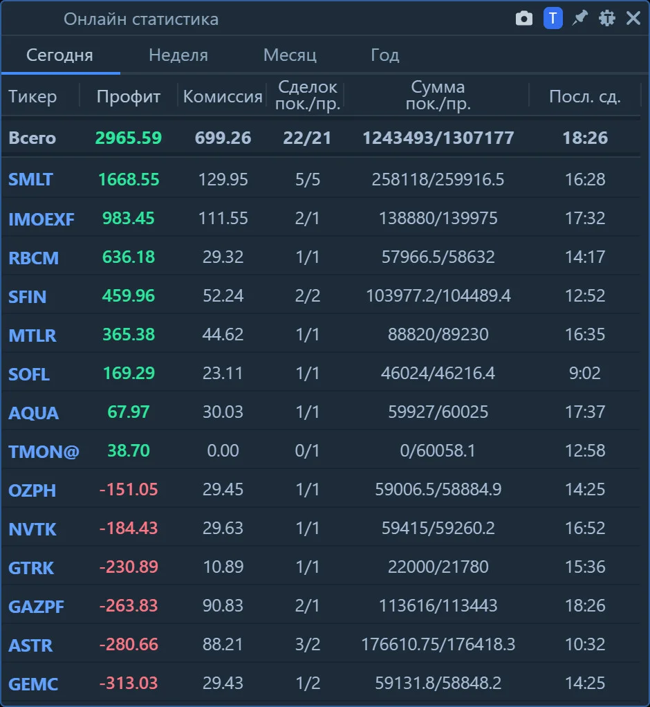Open the TMON@ ticker link
Viewport: 650px width, 707px height.
coord(44,451)
